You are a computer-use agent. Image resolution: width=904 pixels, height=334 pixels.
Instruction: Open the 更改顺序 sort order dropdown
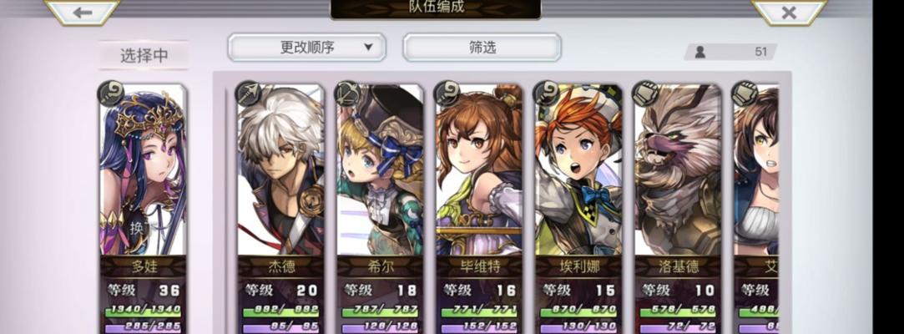(x=306, y=48)
